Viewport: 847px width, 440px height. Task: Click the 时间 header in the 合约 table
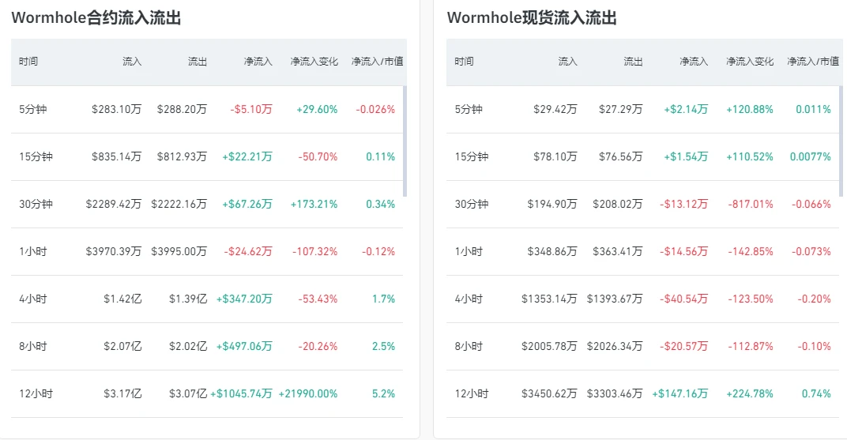click(x=28, y=62)
